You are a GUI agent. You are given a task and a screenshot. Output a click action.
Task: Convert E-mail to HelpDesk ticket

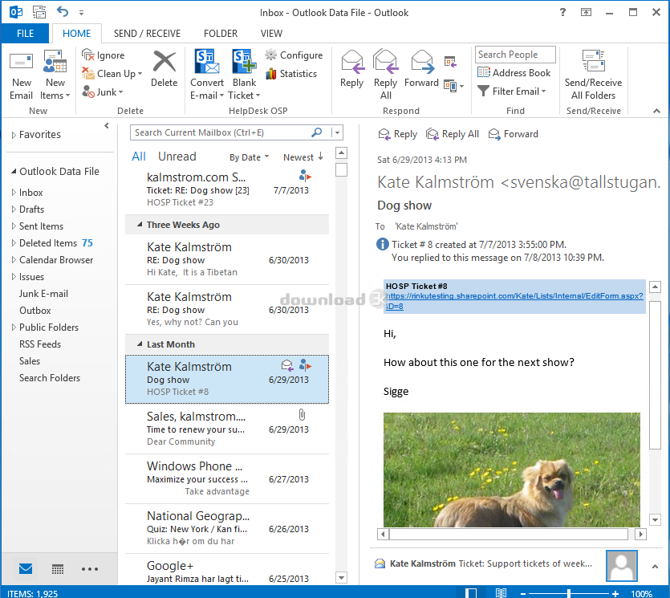(x=207, y=75)
